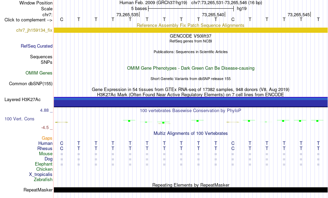The width and height of the screenshot is (328, 198).
Task: Click the black RepeatMasker element bar
Action: point(191,190)
